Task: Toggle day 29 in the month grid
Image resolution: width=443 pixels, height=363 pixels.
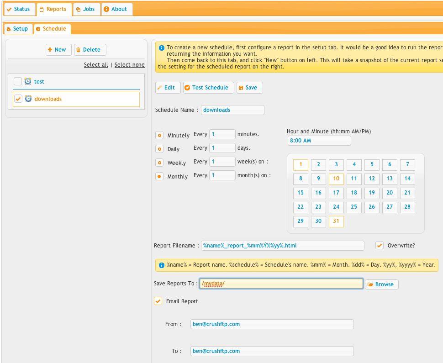Action: click(x=301, y=221)
